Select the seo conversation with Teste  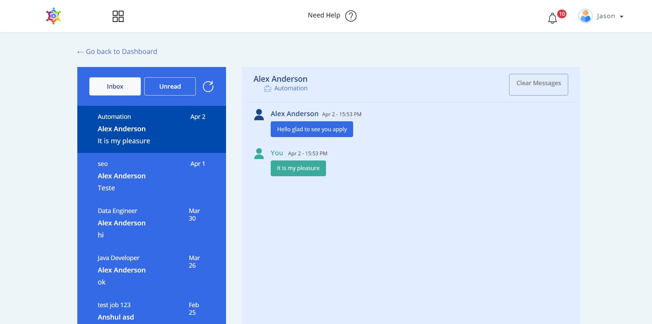151,176
